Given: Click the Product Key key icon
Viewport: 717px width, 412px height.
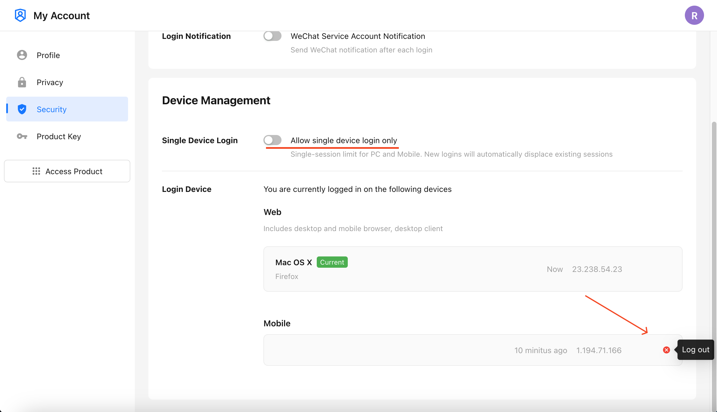Looking at the screenshot, I should (22, 136).
